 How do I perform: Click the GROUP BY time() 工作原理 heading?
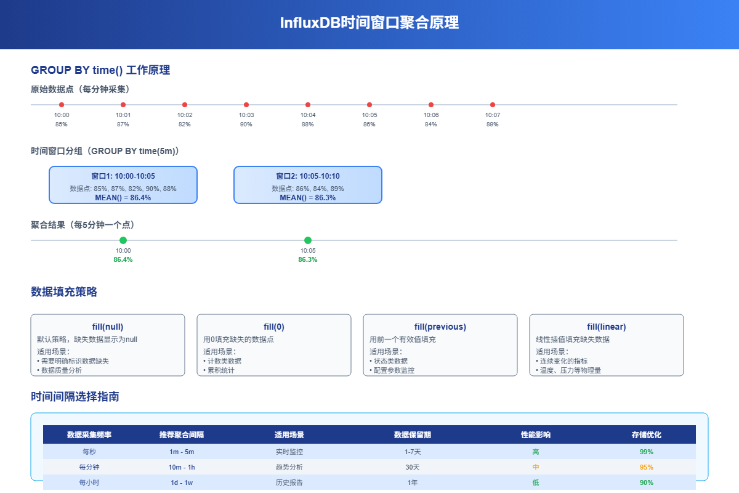pos(100,70)
